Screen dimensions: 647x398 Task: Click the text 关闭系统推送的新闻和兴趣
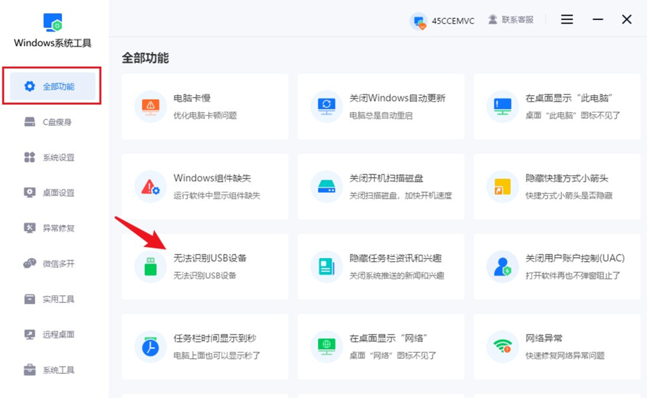pyautogui.click(x=397, y=276)
